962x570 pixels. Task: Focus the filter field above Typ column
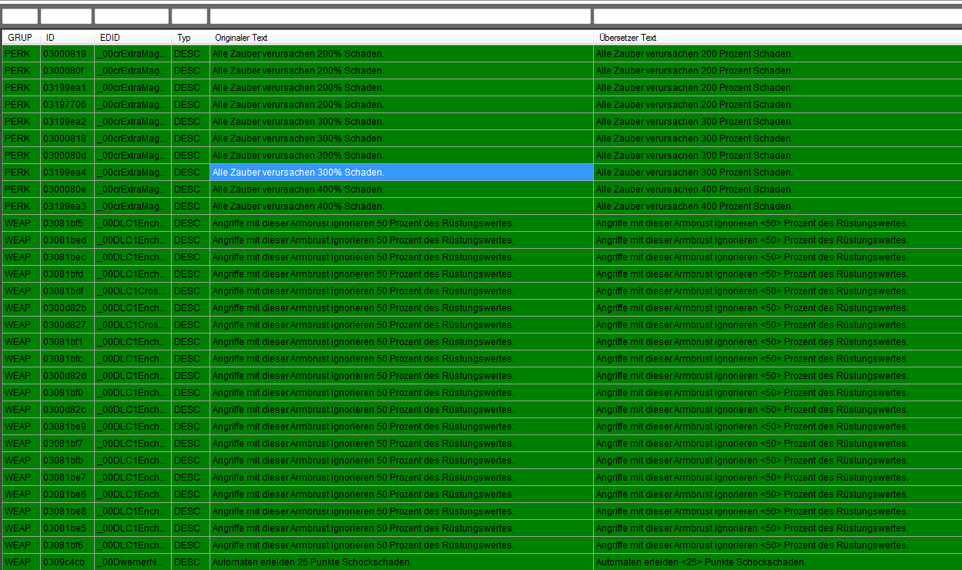[189, 16]
